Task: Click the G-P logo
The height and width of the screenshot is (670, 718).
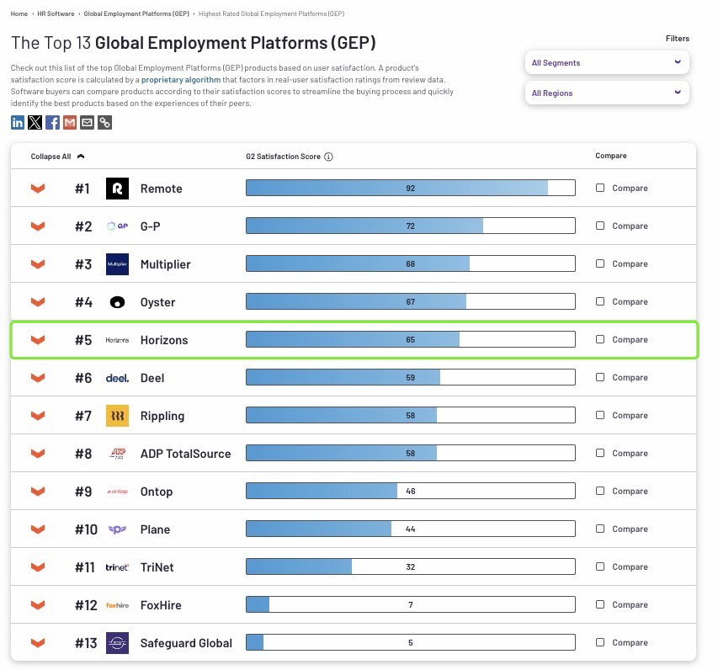Action: tap(117, 226)
